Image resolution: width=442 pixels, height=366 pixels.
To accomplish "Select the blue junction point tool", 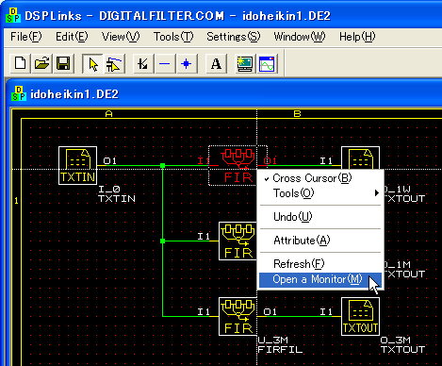I will click(187, 63).
